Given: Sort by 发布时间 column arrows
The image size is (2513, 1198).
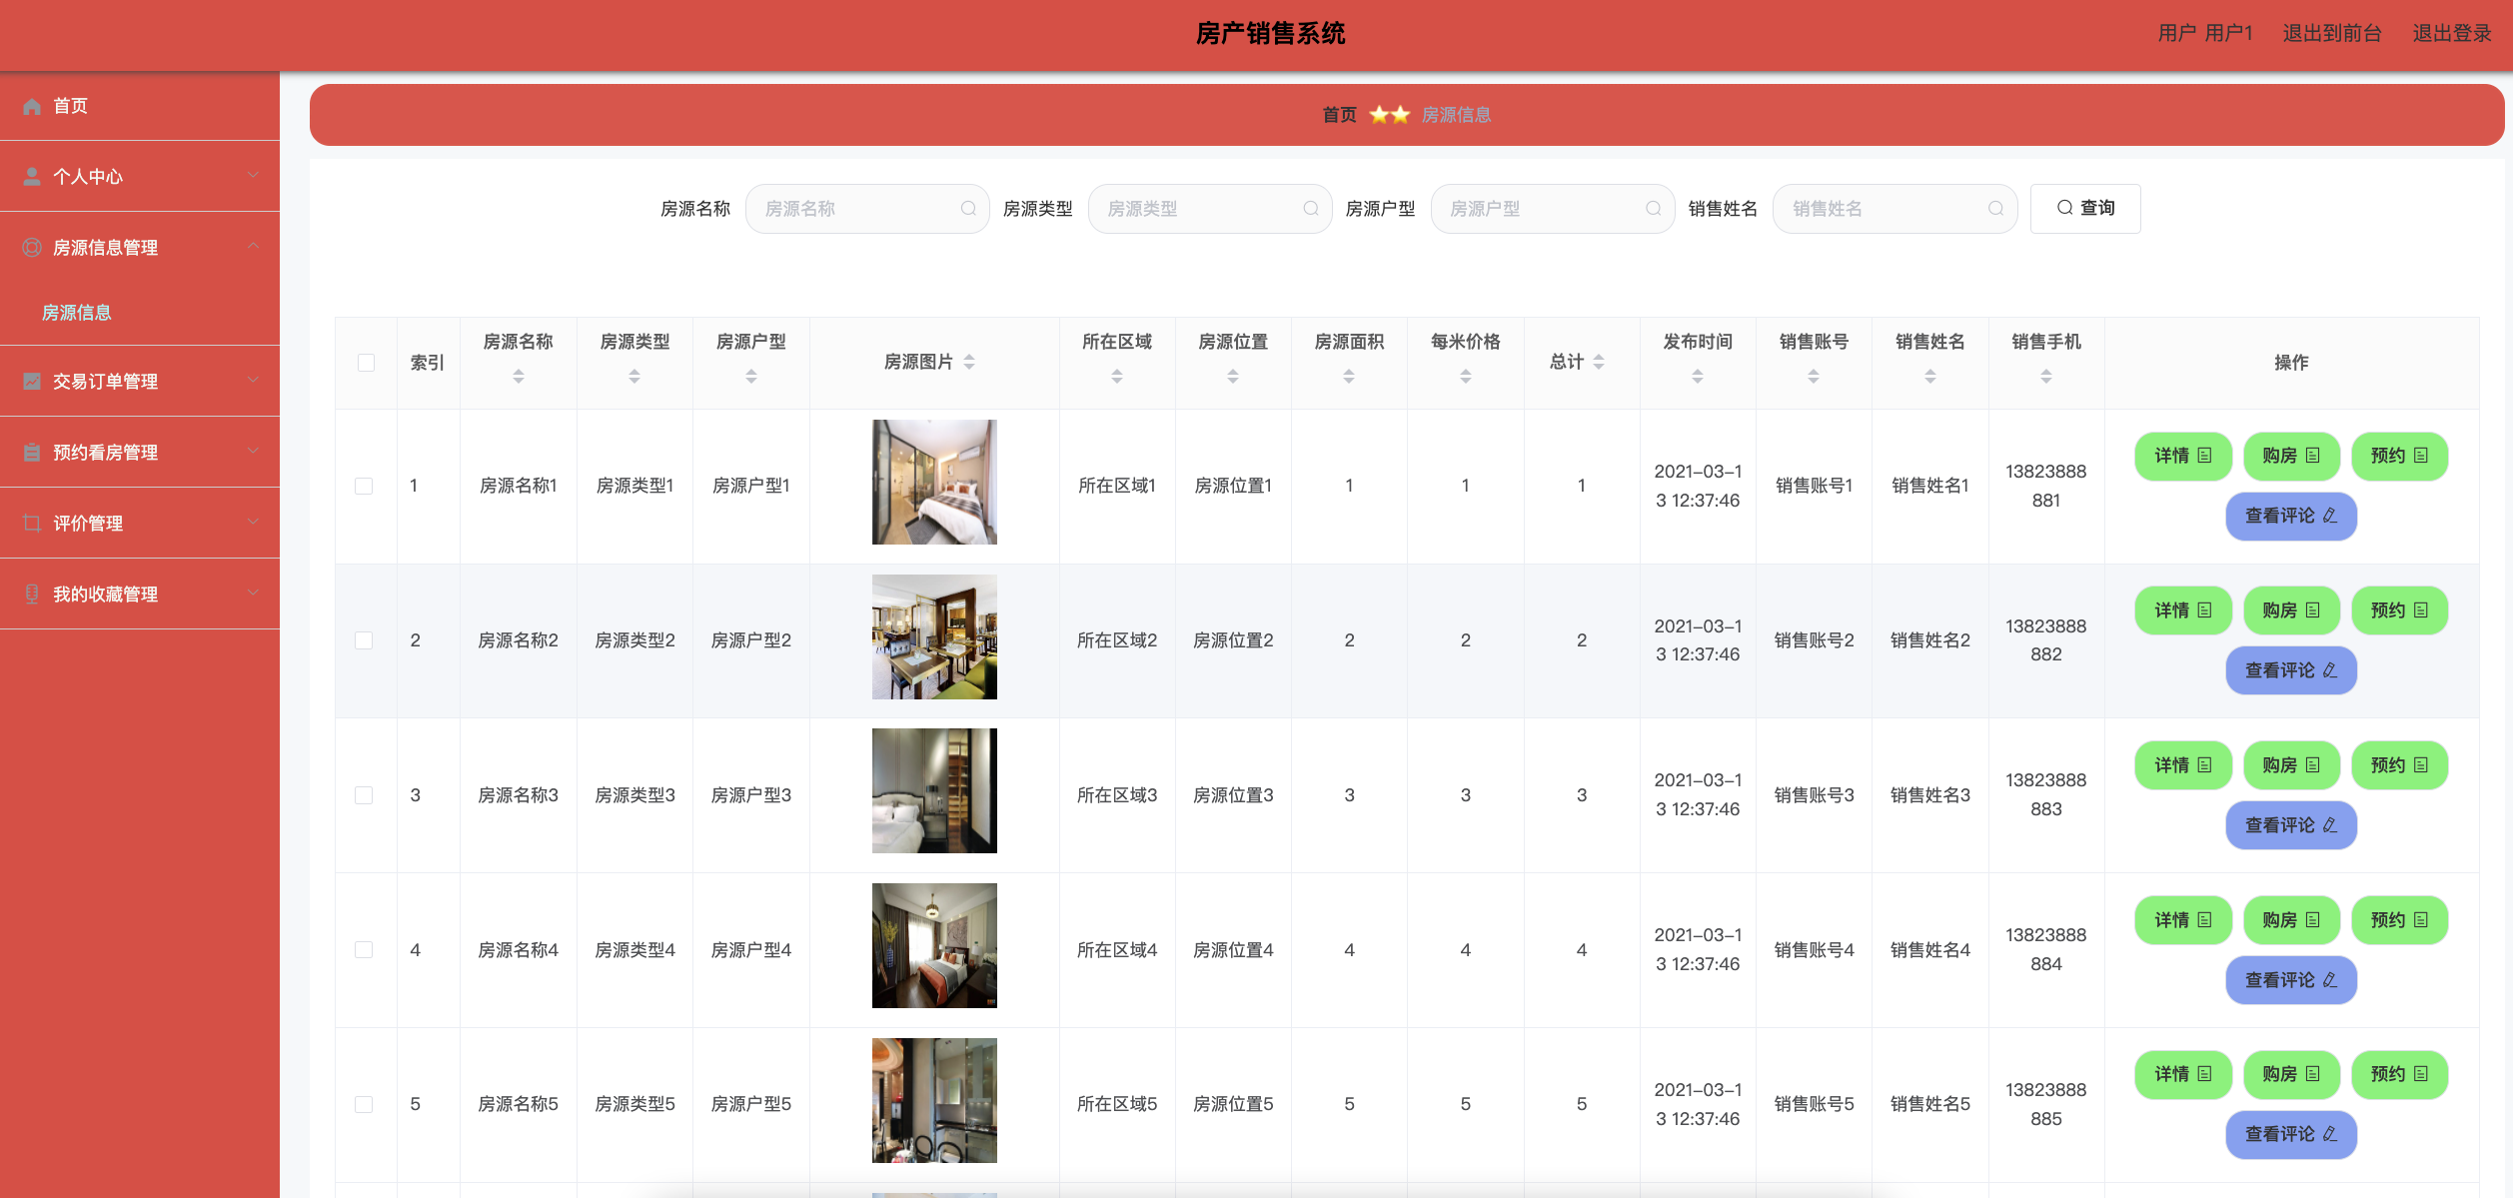Looking at the screenshot, I should (x=1698, y=377).
